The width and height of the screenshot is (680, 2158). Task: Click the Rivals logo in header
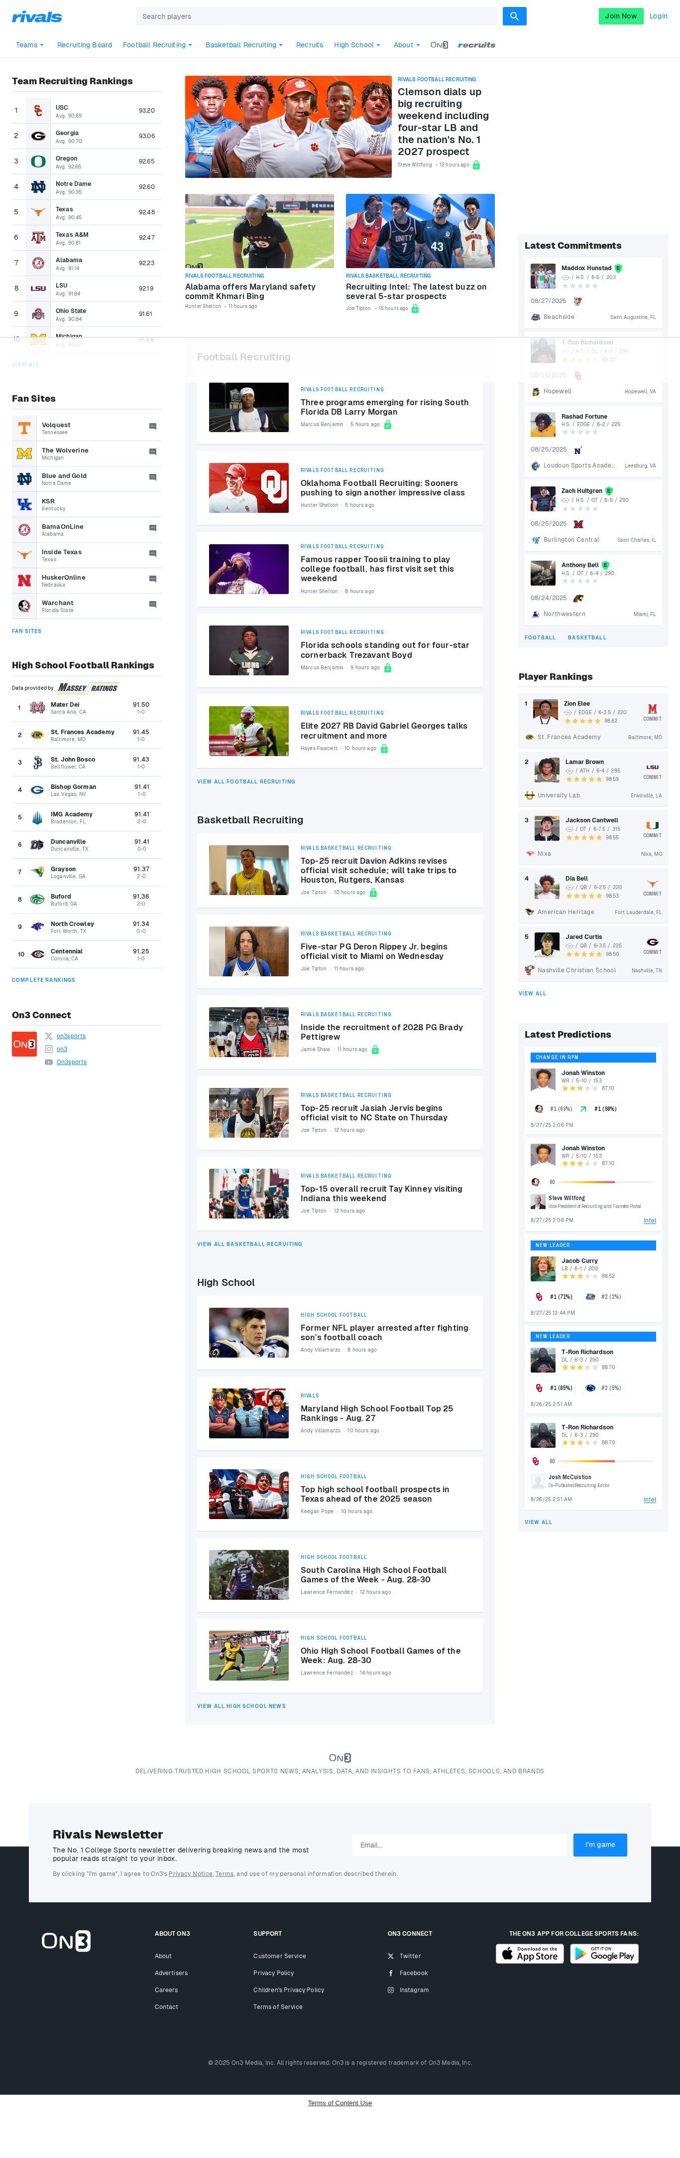[x=37, y=16]
